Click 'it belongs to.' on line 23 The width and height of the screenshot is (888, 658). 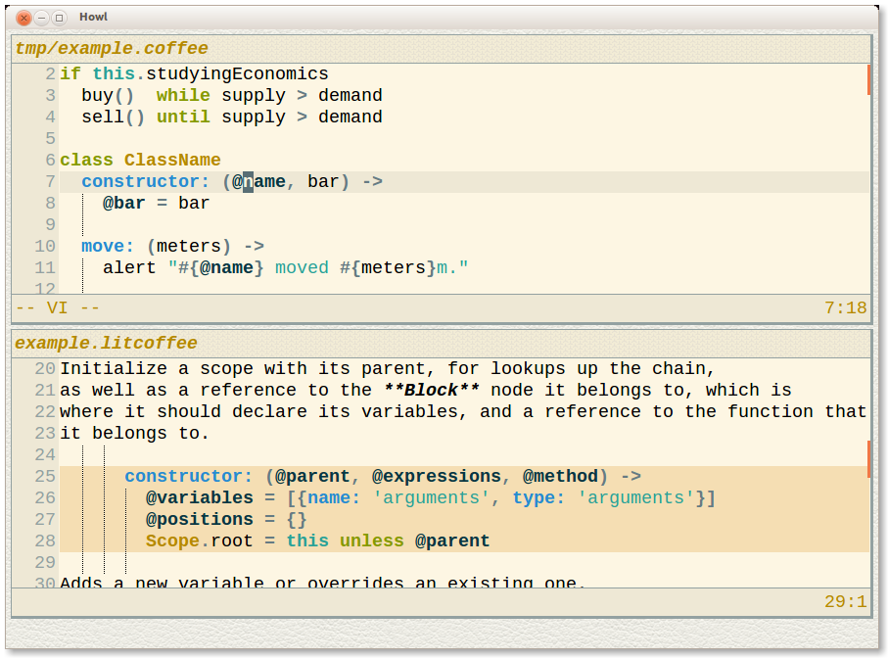[134, 433]
